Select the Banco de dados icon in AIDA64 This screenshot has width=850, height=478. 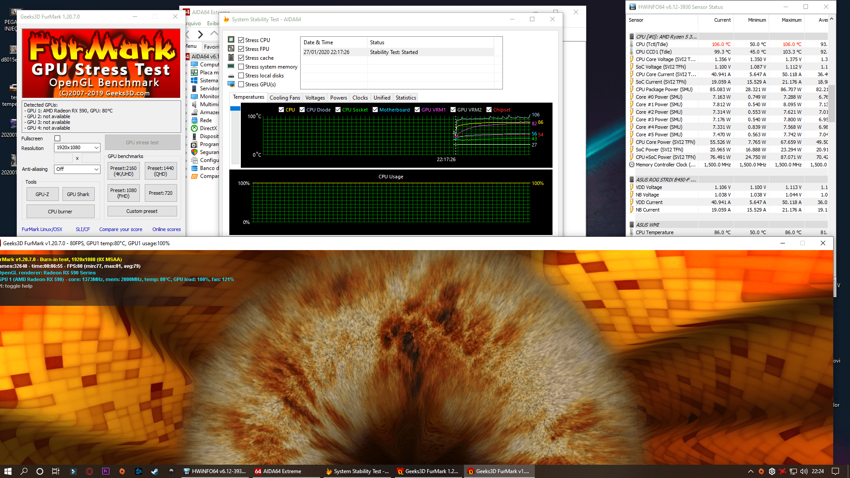(194, 168)
